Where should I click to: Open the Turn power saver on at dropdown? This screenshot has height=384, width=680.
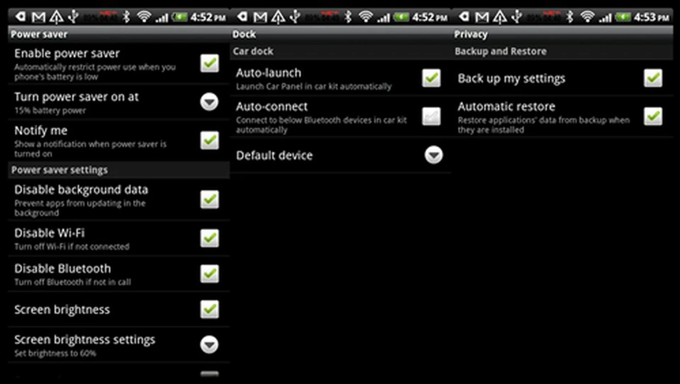(209, 102)
